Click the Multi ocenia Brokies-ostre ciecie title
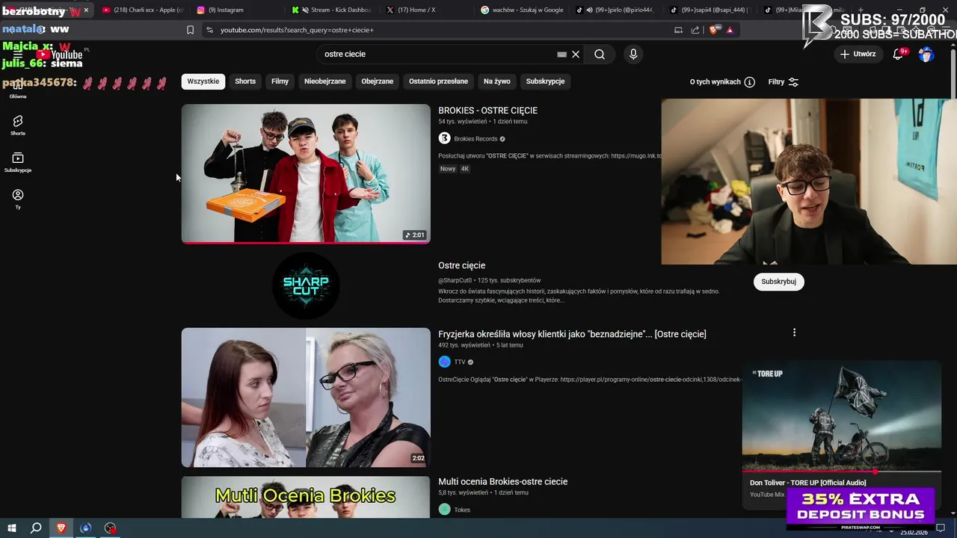 pyautogui.click(x=502, y=482)
